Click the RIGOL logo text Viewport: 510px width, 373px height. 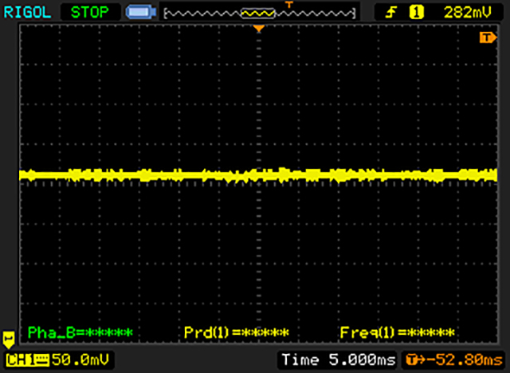click(27, 13)
